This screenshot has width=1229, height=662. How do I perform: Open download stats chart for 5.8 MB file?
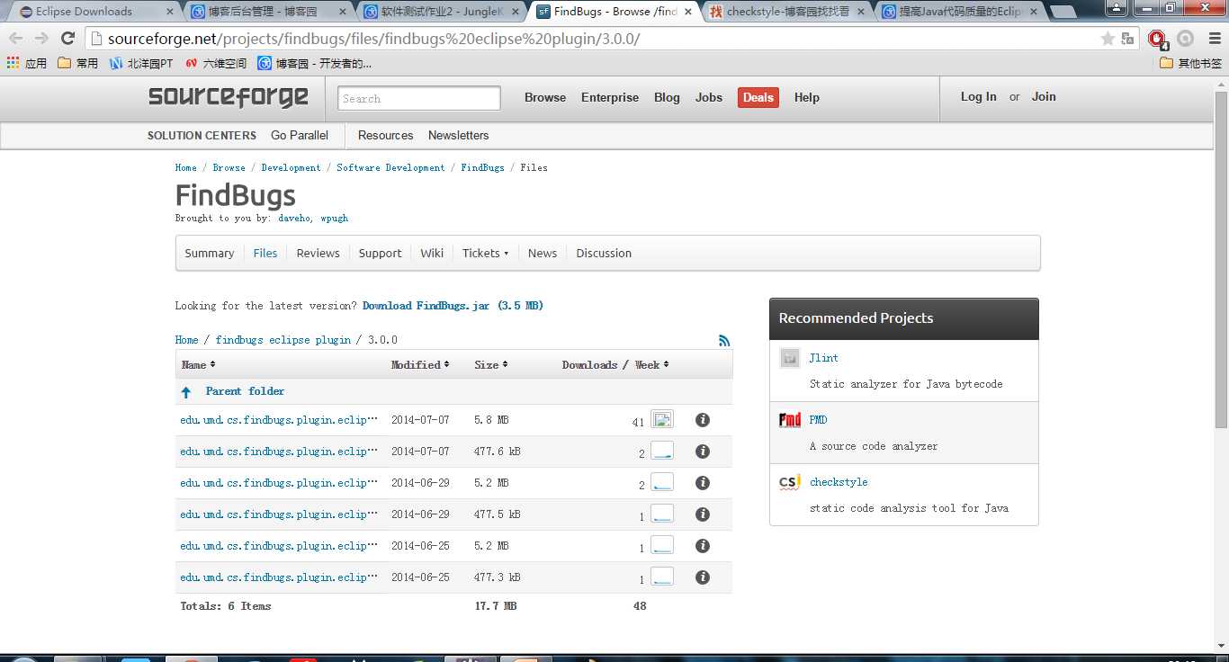[662, 419]
